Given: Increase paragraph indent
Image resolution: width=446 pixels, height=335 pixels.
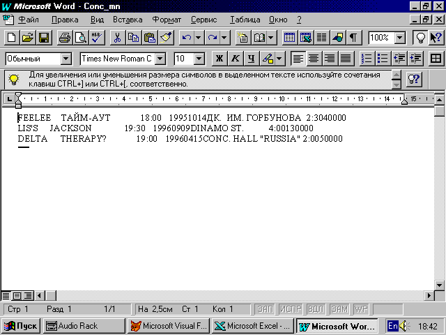Looking at the screenshot, I should (x=415, y=59).
